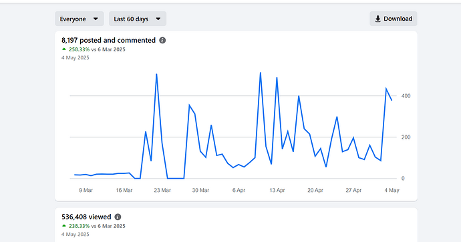
Task: Click the 6 Apr axis label
Action: point(239,191)
